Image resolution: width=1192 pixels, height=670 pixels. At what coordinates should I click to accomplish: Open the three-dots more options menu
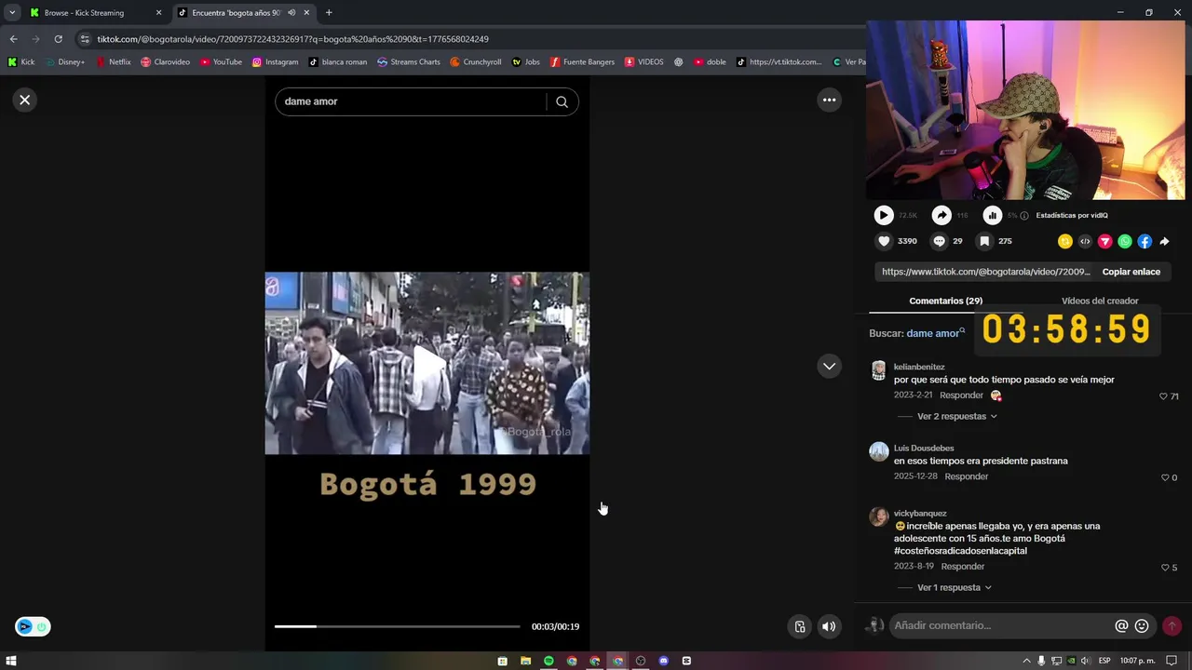[x=829, y=100]
